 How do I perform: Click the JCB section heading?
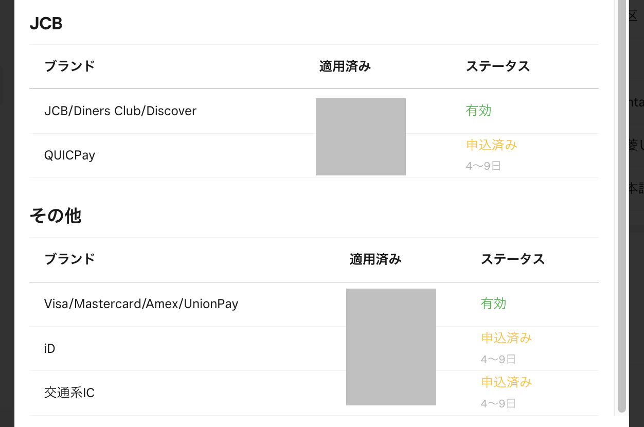pos(46,24)
